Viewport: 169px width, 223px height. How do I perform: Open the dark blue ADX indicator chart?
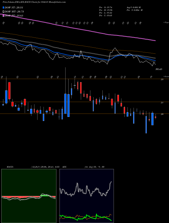[x=87, y=196]
